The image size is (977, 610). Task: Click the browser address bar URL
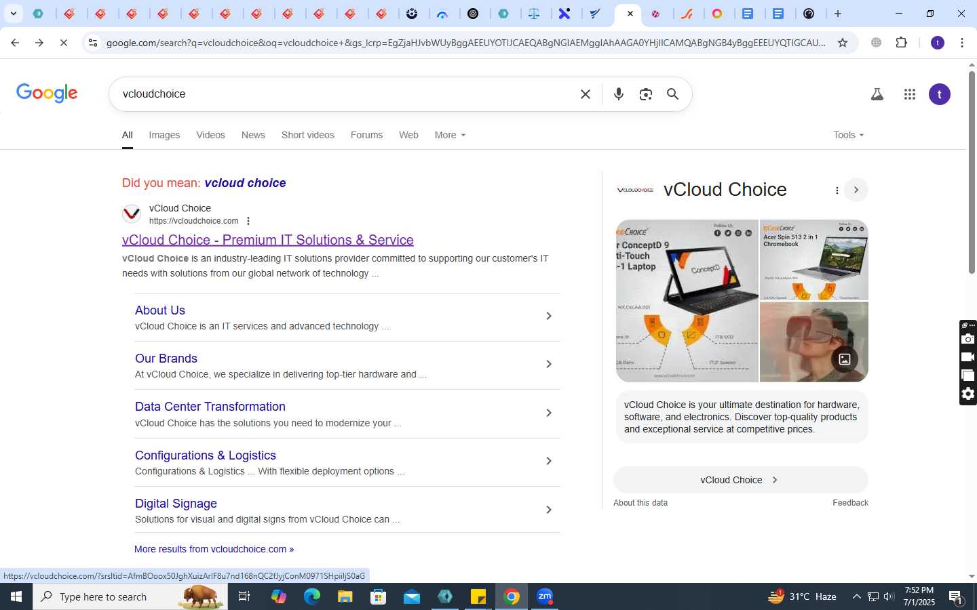pyautogui.click(x=465, y=43)
